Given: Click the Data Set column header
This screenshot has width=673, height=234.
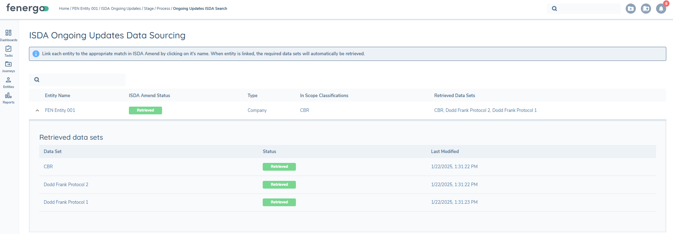Looking at the screenshot, I should [53, 152].
